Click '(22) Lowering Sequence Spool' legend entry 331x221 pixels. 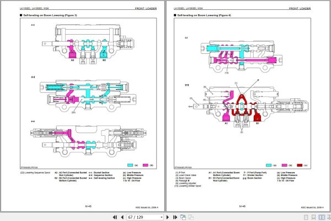click(x=35, y=173)
